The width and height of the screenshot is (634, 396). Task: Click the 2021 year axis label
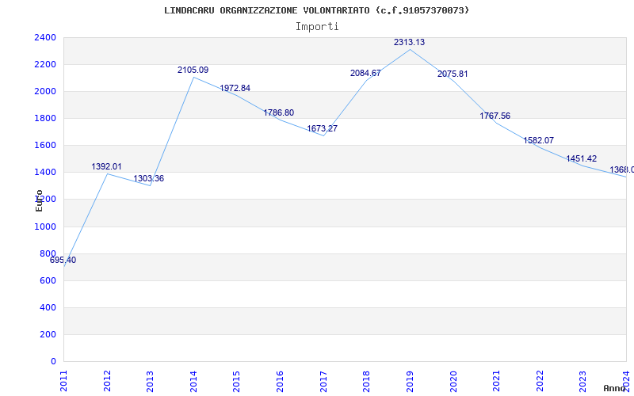coord(497,381)
